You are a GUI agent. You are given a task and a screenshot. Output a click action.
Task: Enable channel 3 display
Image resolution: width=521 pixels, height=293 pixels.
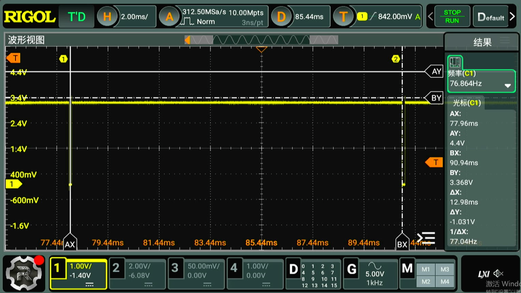175,268
